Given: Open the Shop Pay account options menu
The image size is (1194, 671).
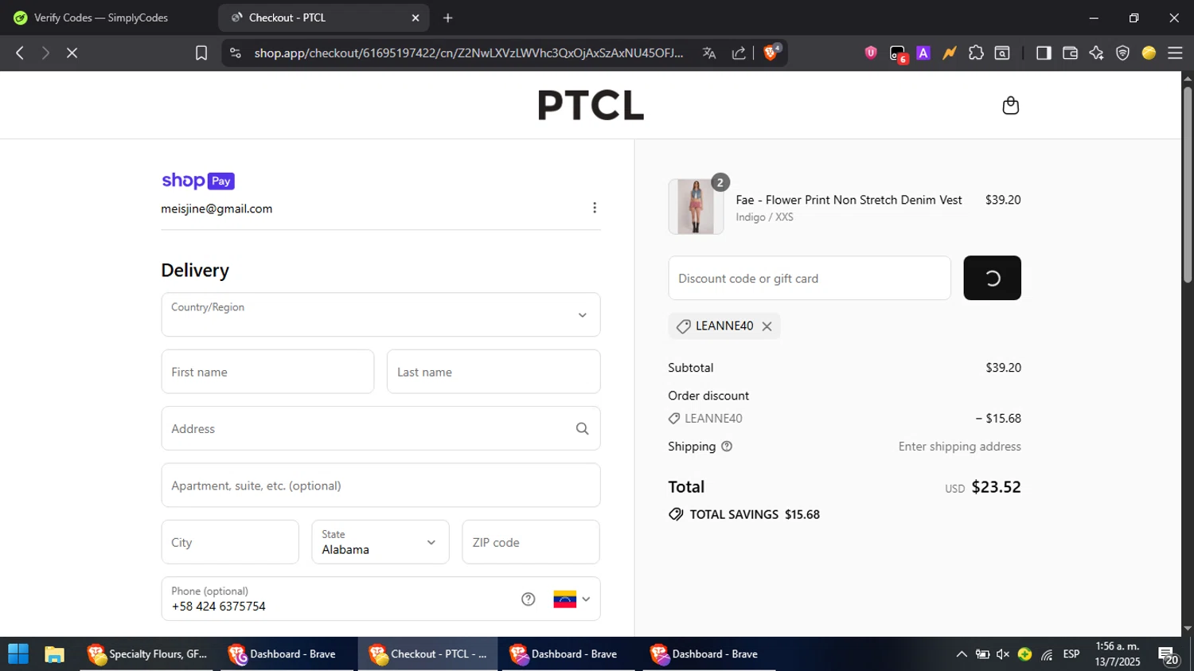Looking at the screenshot, I should [x=594, y=208].
